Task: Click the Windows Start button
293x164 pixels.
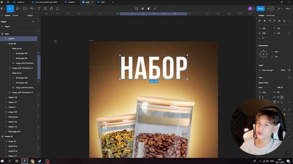Action: click(2, 161)
